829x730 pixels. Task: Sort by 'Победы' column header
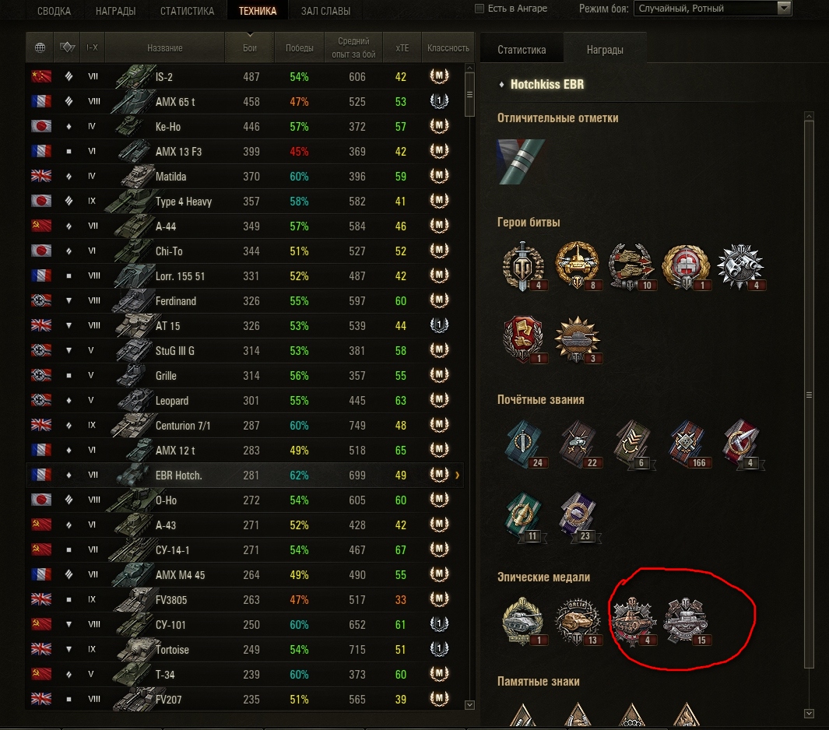tap(299, 47)
